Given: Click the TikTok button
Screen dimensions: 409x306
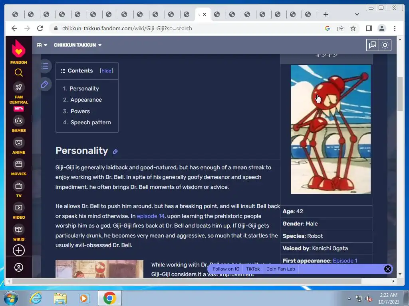Looking at the screenshot, I should pyautogui.click(x=253, y=269).
